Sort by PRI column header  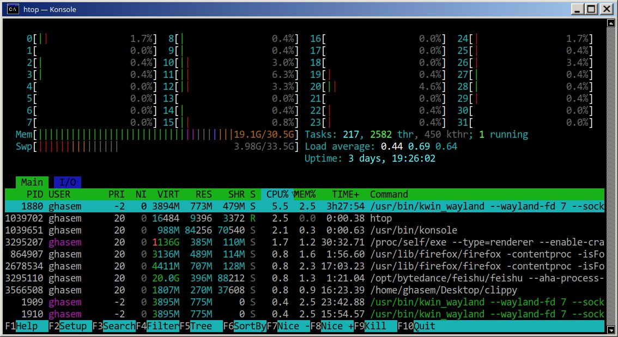click(x=116, y=194)
